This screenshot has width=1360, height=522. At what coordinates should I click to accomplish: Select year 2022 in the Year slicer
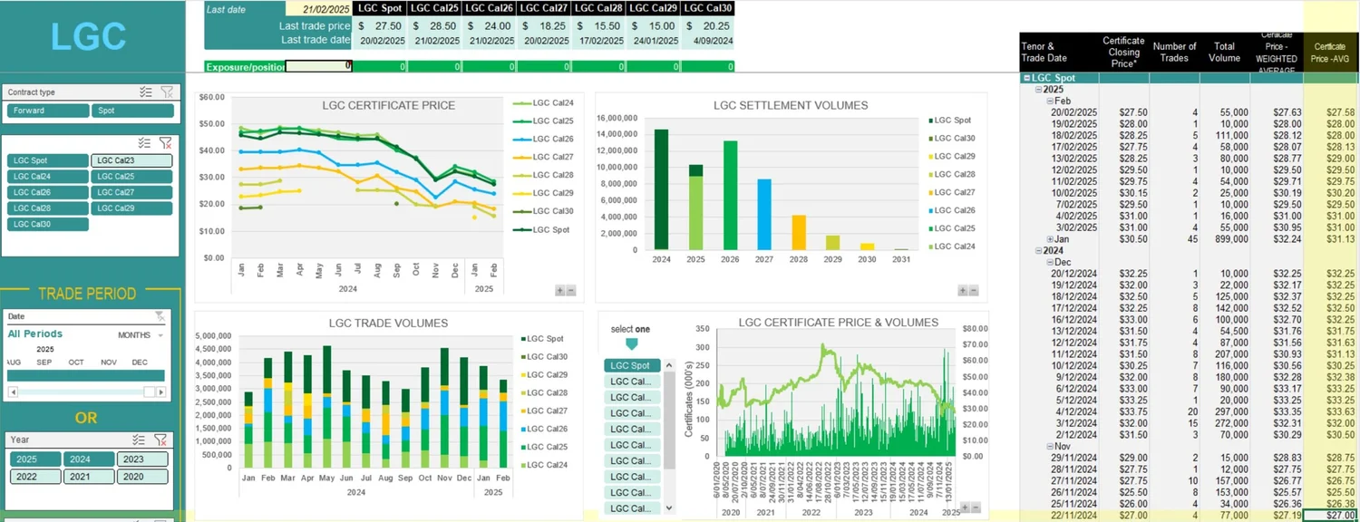(35, 476)
